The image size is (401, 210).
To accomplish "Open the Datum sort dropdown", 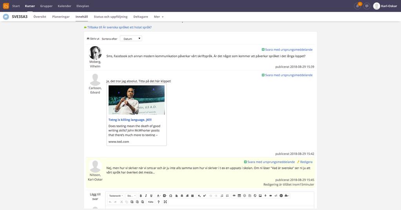I will [x=131, y=39].
